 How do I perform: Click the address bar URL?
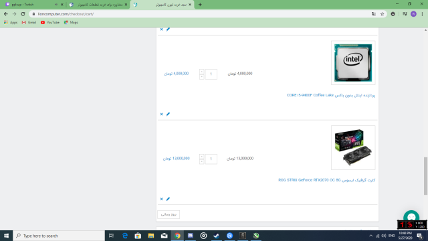coord(66,14)
